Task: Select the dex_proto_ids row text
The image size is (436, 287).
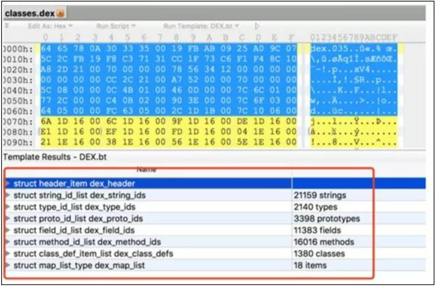Action: coord(78,218)
